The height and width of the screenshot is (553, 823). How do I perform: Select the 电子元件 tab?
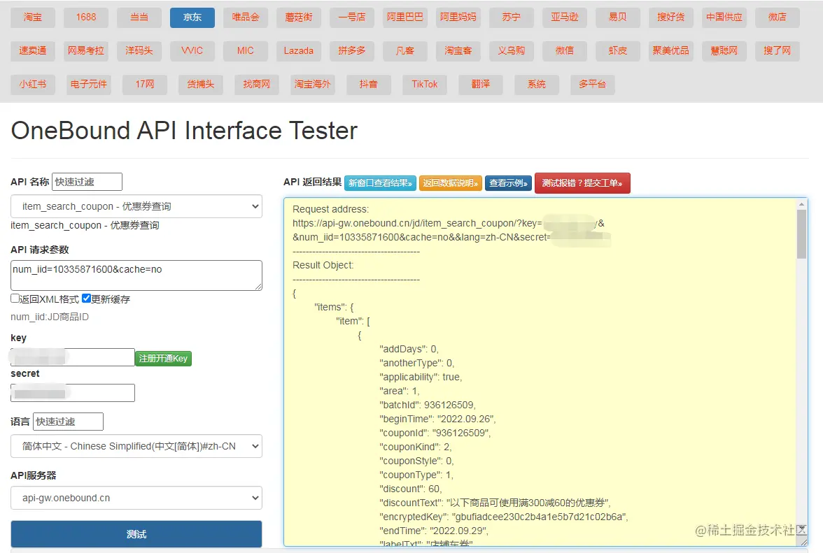89,85
